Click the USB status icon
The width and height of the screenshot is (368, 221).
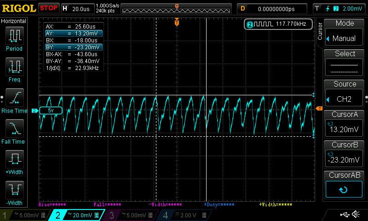point(344,215)
